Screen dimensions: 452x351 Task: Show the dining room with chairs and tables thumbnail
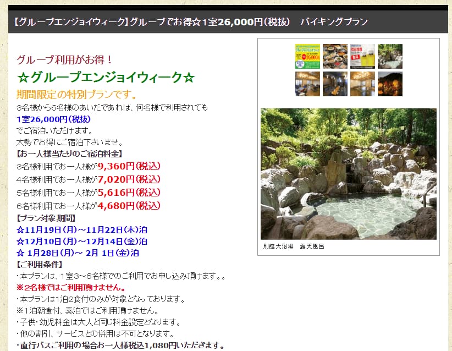click(x=307, y=84)
